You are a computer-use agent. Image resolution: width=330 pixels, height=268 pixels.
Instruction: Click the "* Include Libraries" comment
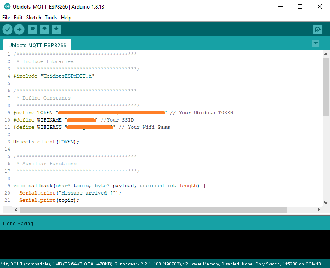(x=45, y=61)
